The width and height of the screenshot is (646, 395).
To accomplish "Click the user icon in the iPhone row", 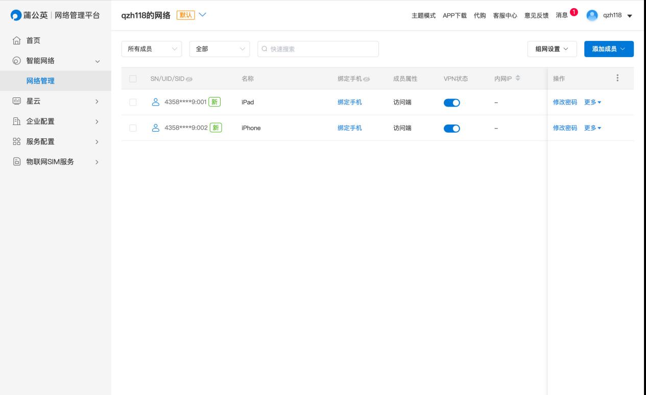I will (156, 128).
